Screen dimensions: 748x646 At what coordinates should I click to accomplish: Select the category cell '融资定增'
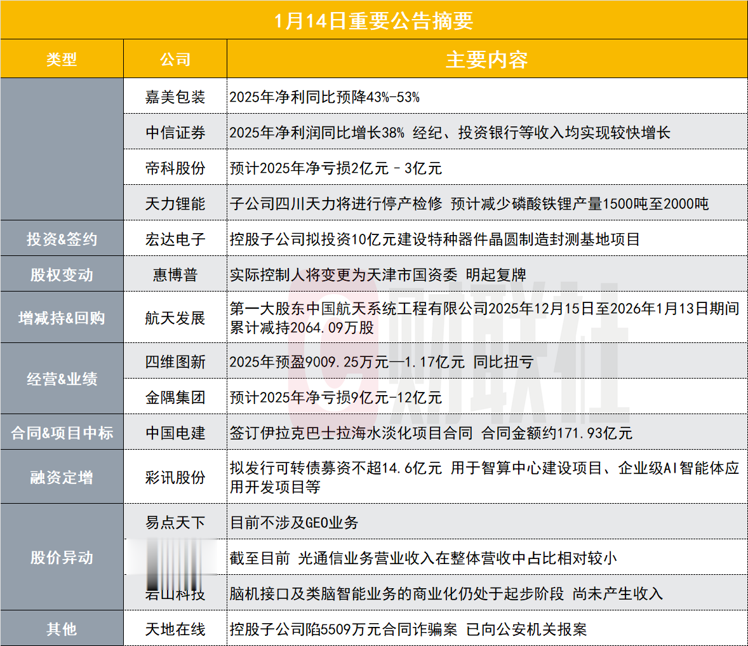coord(62,477)
